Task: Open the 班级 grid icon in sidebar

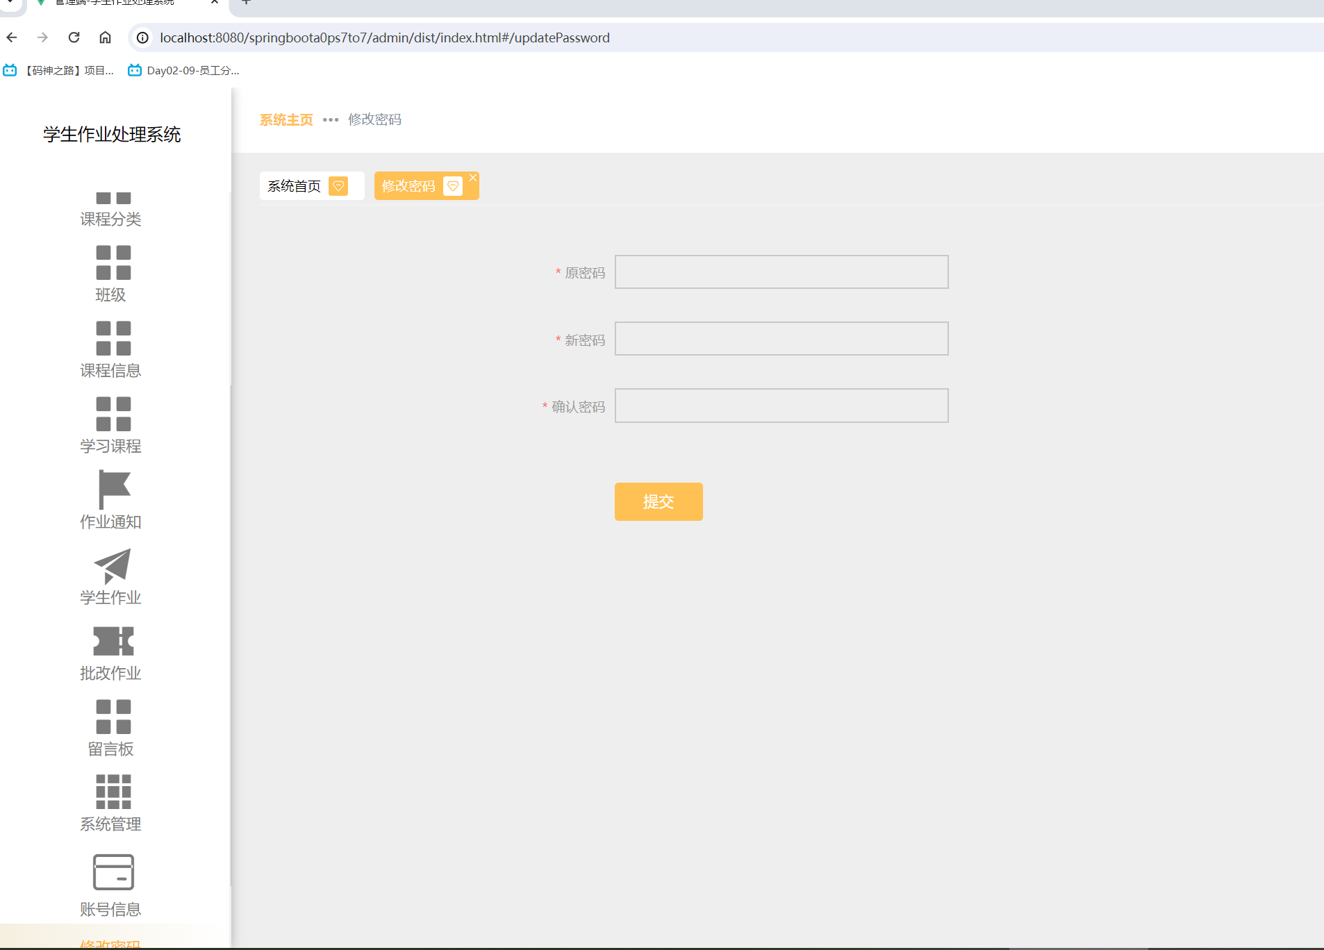Action: tap(113, 262)
